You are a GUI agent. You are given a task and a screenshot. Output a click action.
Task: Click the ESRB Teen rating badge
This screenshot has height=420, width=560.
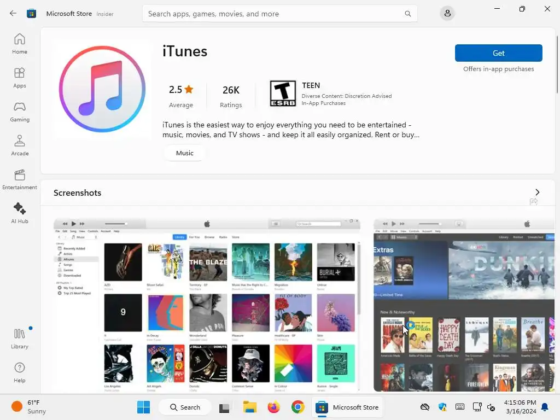click(283, 94)
